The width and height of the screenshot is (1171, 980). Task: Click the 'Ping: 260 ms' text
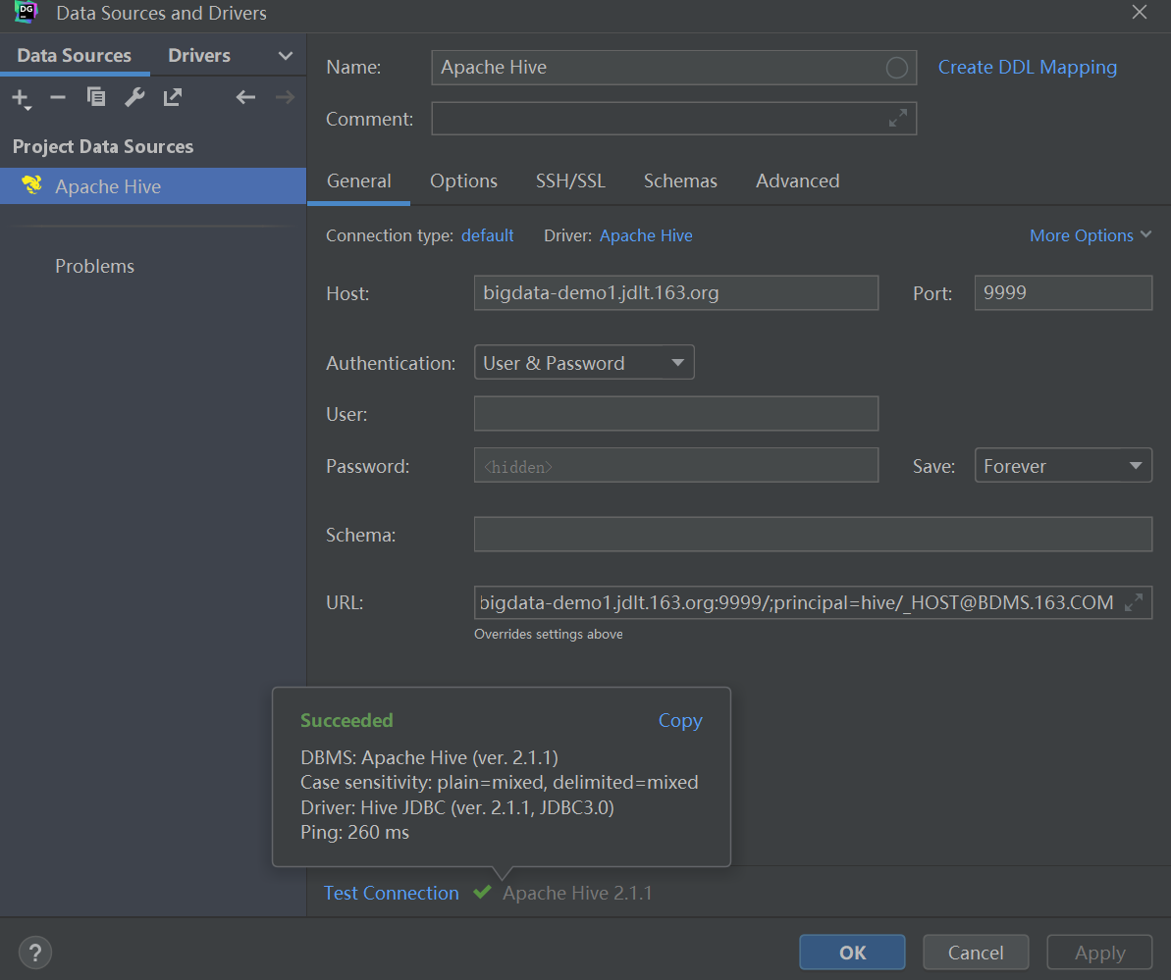[x=354, y=832]
